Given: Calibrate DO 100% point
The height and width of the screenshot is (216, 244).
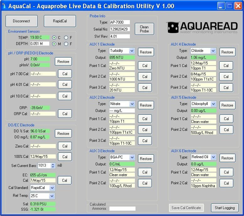Looking at the screenshot, I should pos(65,157).
